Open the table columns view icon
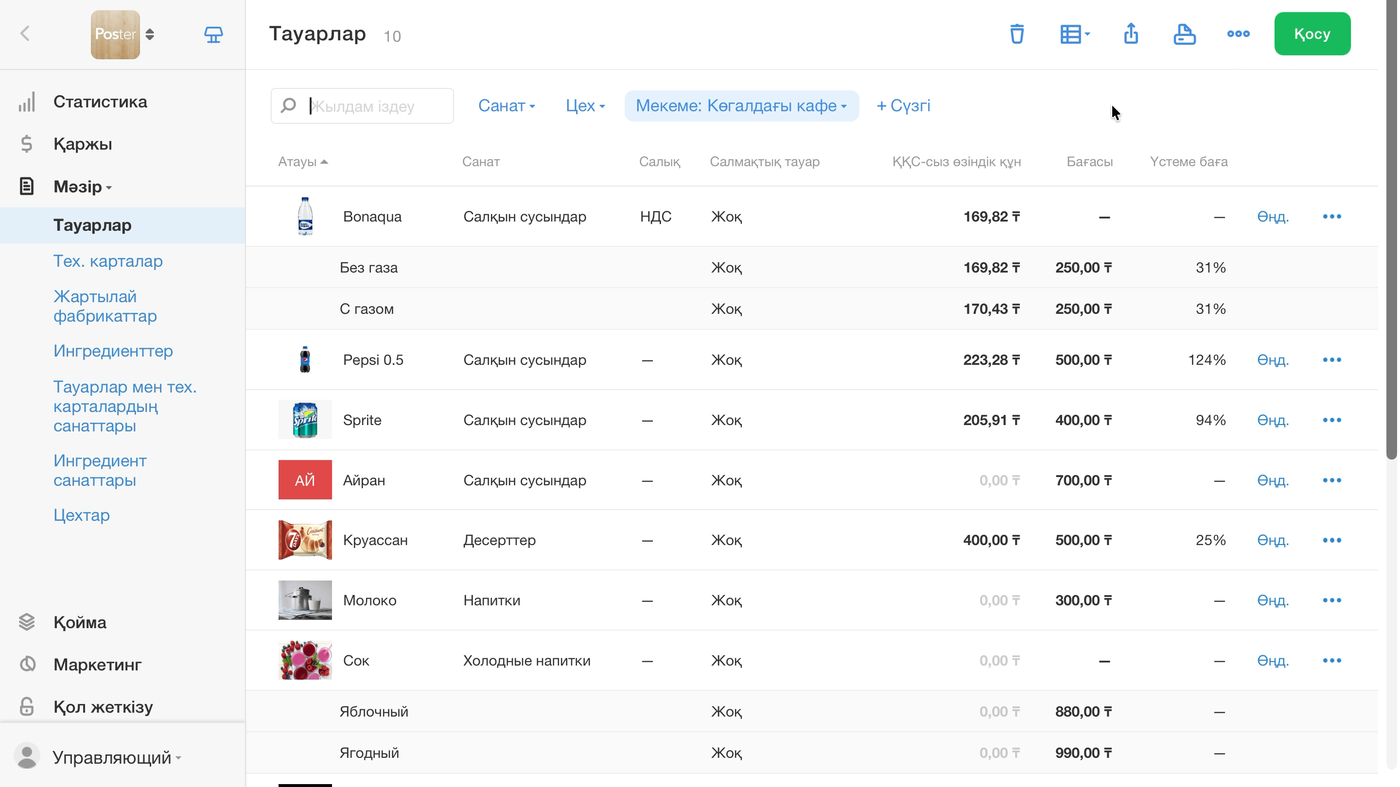1400x787 pixels. 1074,34
